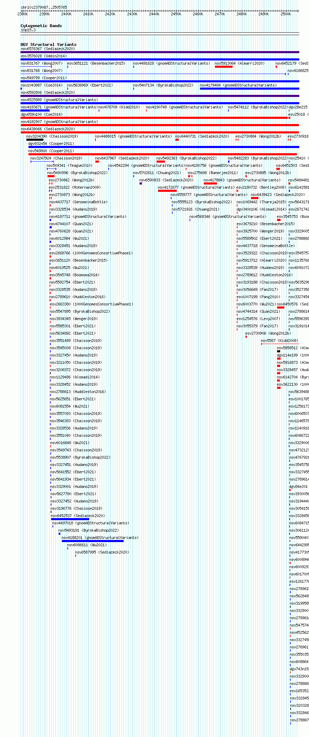Image resolution: width=309 pixels, height=737 pixels.
Task: Click esv2730906 (Wong2012b) label
Action: (268, 333)
